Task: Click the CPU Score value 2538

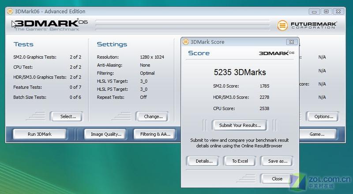Action: (264, 108)
